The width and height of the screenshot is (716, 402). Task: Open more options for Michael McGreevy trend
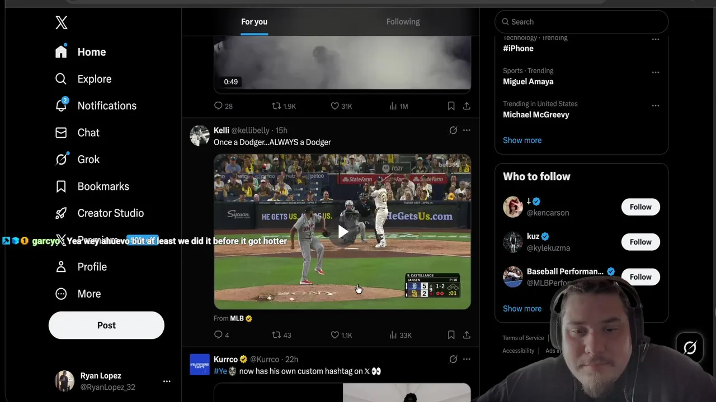point(655,105)
